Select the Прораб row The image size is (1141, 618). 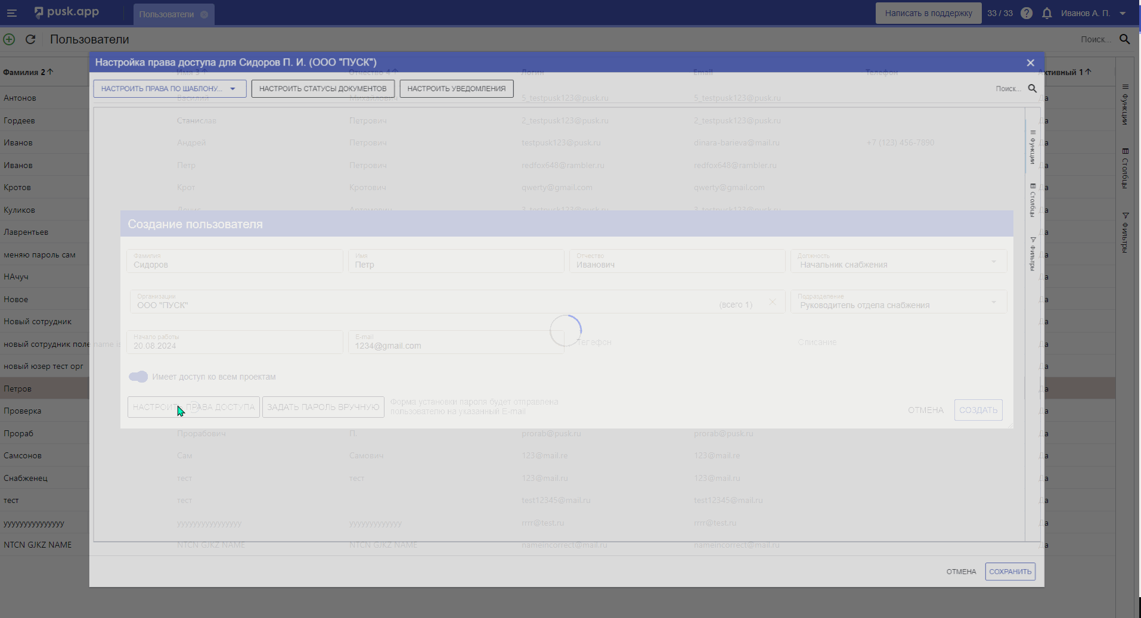pos(557,433)
